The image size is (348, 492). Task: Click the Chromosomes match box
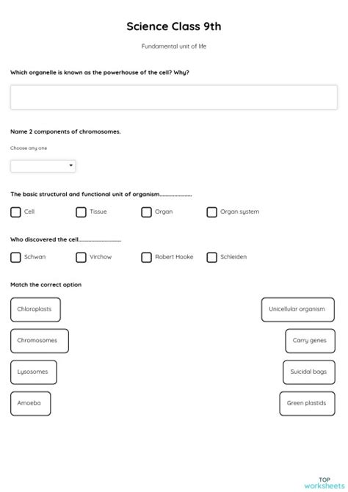click(x=40, y=341)
